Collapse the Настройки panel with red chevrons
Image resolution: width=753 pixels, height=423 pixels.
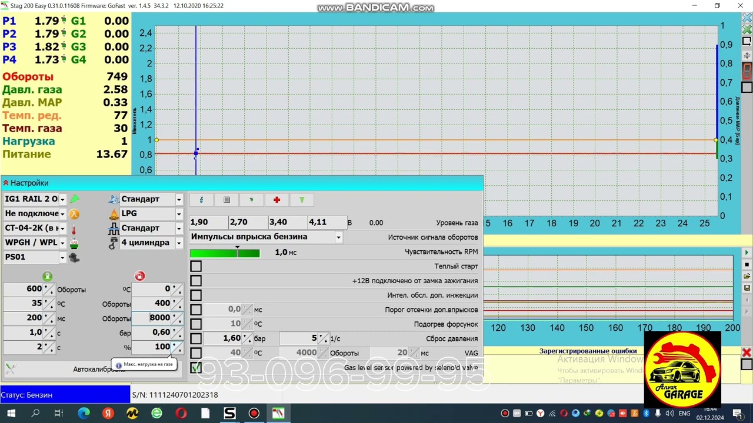coord(5,183)
